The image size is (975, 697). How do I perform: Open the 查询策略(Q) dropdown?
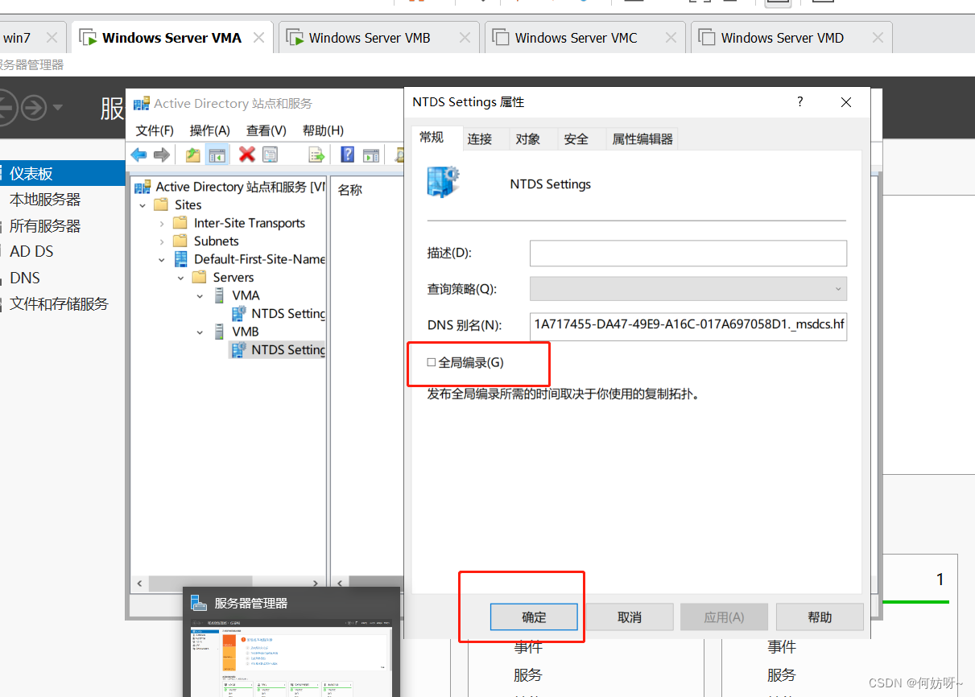coord(688,289)
